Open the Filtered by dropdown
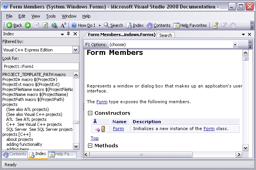The image size is (256, 170). pyautogui.click(x=75, y=50)
